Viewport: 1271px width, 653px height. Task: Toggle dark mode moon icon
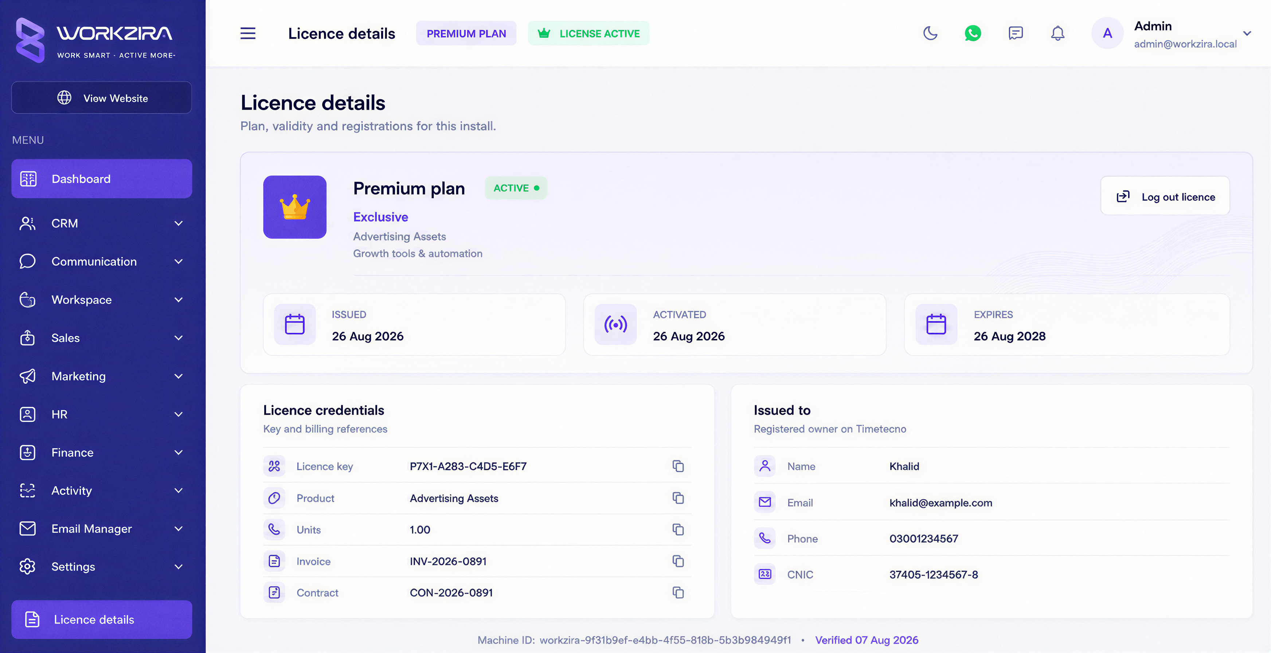(x=930, y=33)
